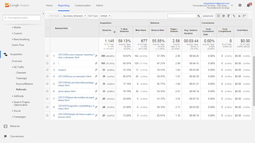Open external link icon for / row
255x143 pixels.
[96, 63]
